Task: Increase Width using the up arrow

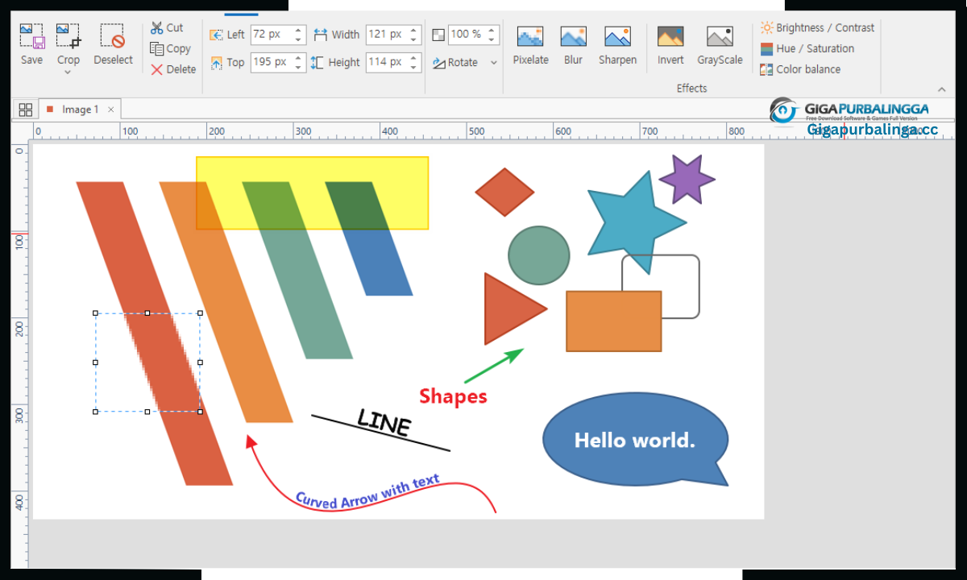Action: [414, 31]
